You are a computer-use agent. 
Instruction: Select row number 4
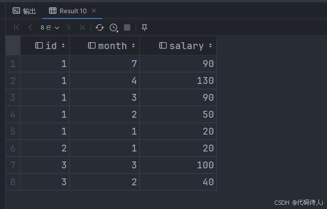coord(13,115)
